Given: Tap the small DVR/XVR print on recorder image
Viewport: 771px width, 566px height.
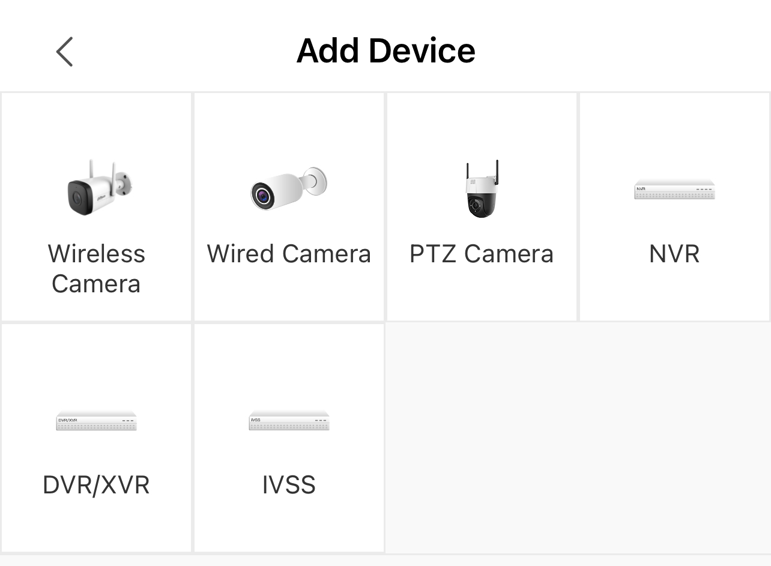Looking at the screenshot, I should point(68,420).
